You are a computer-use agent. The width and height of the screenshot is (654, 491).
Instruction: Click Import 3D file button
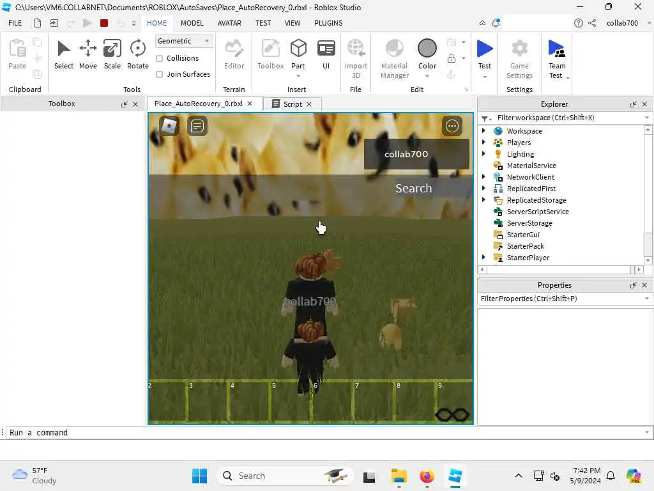pos(356,58)
